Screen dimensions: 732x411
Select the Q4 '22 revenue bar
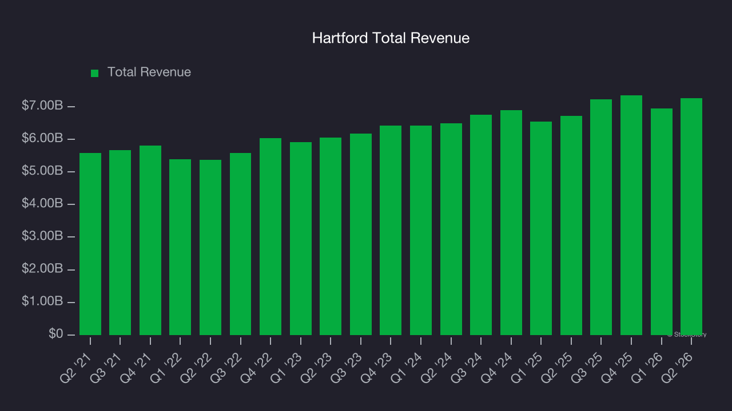270,236
